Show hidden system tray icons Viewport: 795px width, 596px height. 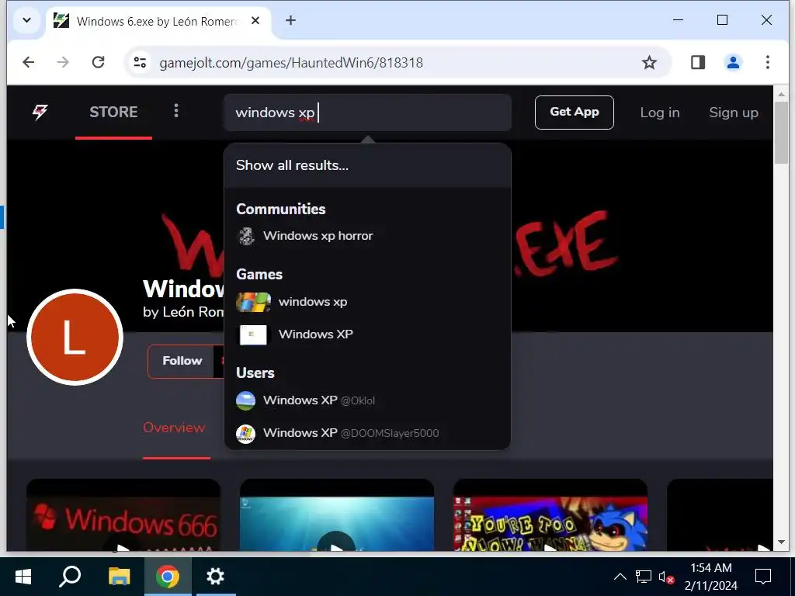pos(620,577)
